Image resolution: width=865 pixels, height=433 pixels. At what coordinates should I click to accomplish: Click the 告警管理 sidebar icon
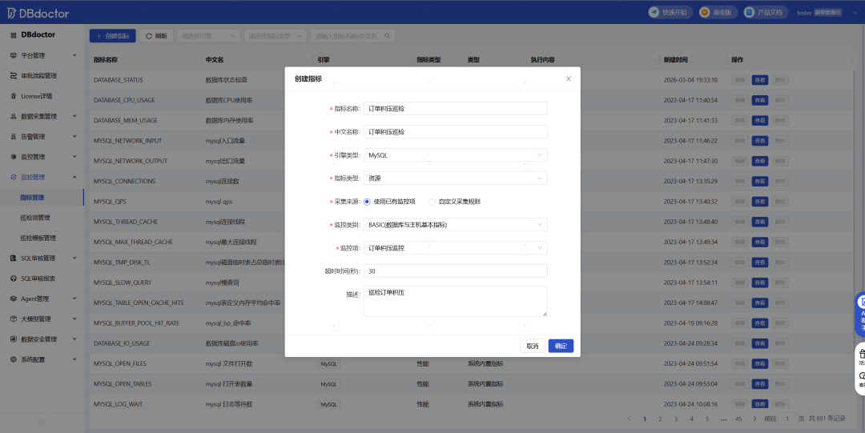[14, 136]
